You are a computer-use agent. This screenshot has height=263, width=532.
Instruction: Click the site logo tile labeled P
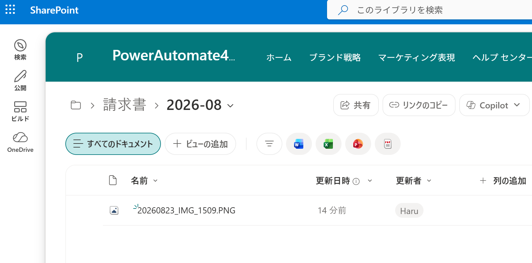80,57
